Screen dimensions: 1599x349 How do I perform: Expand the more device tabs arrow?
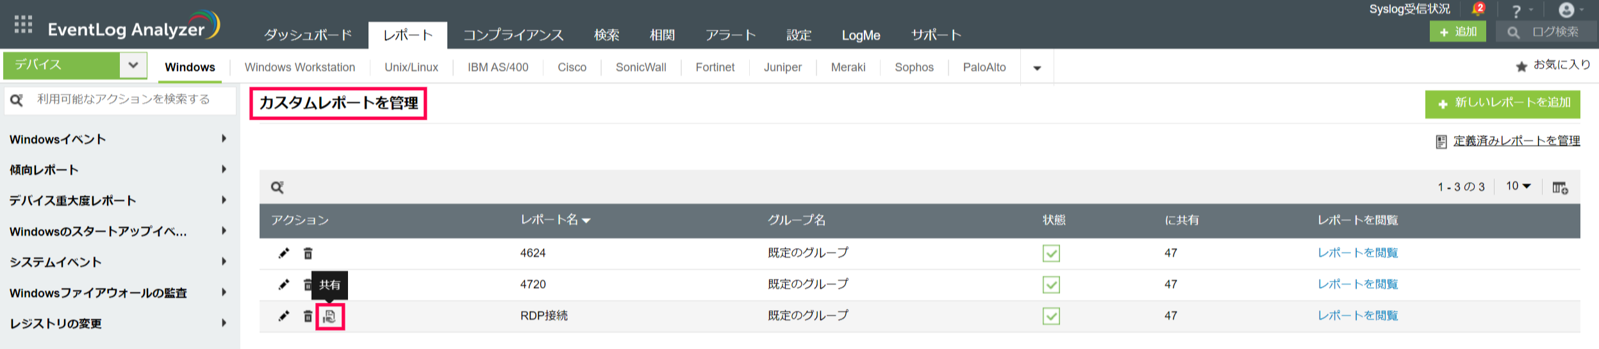tap(1037, 68)
